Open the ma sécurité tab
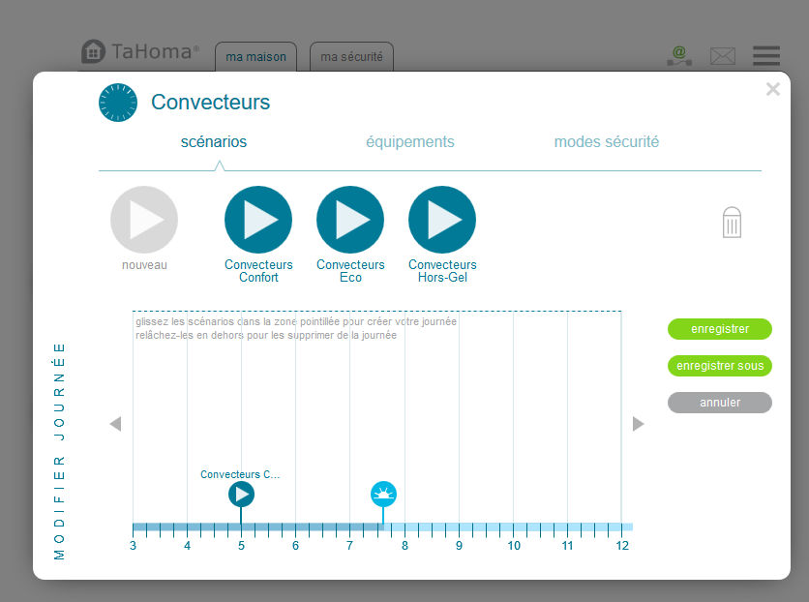809x602 pixels. [x=351, y=57]
